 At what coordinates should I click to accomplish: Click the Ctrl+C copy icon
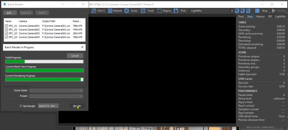pyautogui.click(x=94, y=11)
